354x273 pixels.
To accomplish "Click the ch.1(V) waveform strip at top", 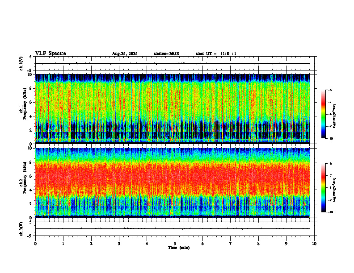I will coord(175,63).
